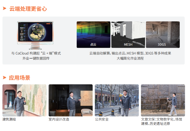Click the 室内设计改造 caption

[x=59, y=119]
